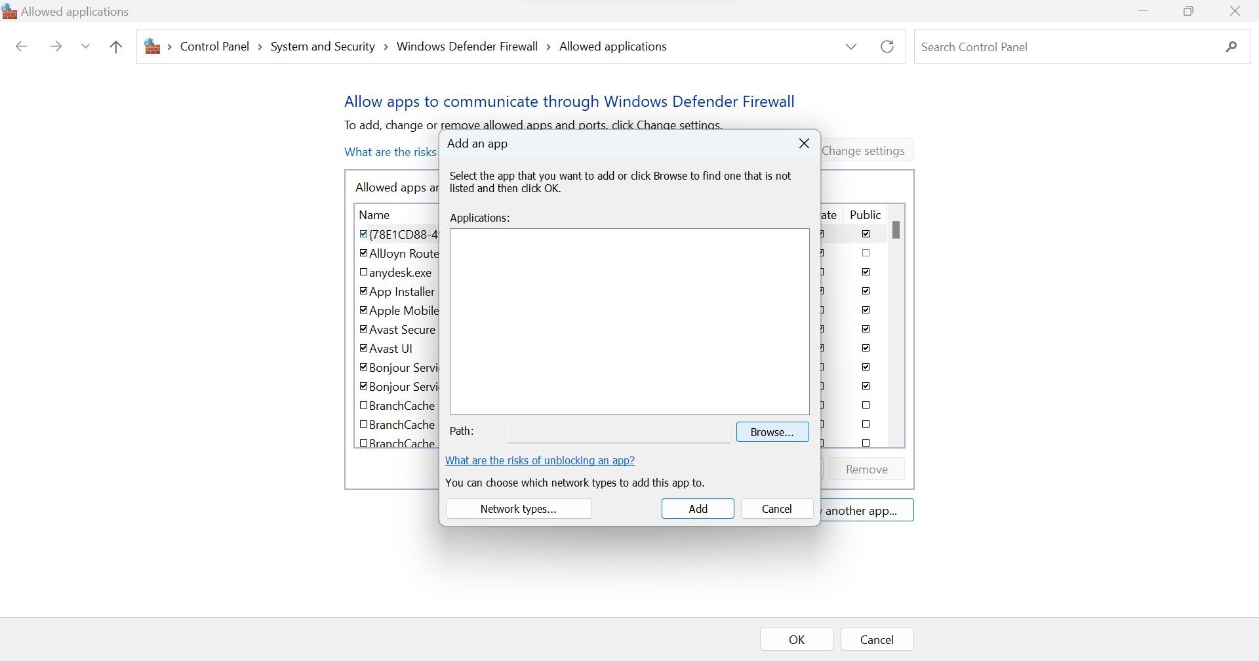Image resolution: width=1259 pixels, height=661 pixels.
Task: Click the Forward navigation arrow
Action: [x=56, y=47]
